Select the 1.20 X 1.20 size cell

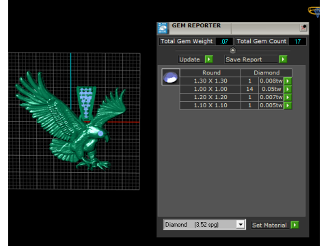click(210, 97)
